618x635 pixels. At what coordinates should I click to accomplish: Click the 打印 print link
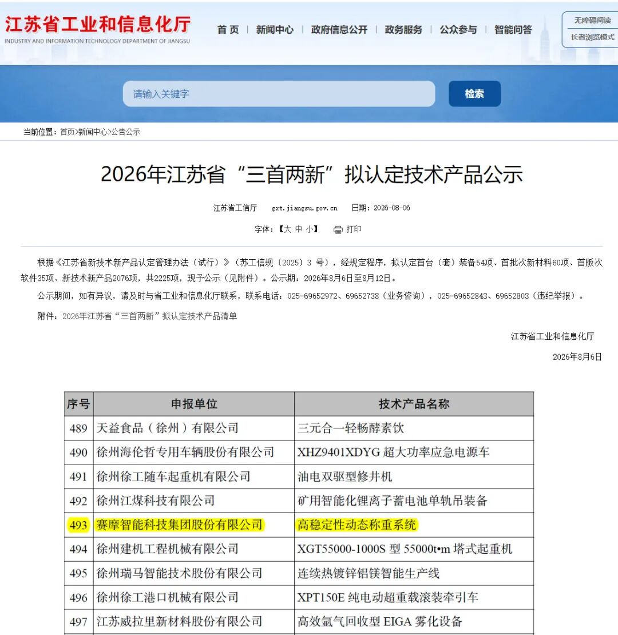coord(354,229)
